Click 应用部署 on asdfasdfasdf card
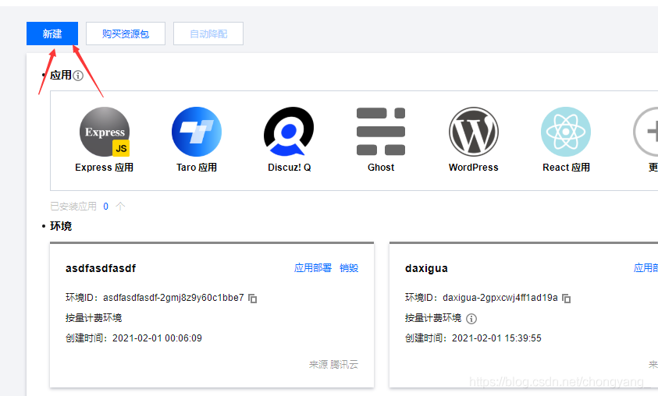This screenshot has height=396, width=658. coord(313,268)
